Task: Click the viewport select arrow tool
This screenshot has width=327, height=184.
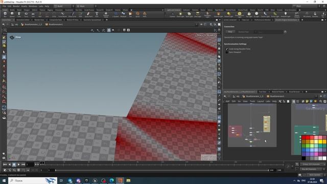Action: pyautogui.click(x=4, y=52)
